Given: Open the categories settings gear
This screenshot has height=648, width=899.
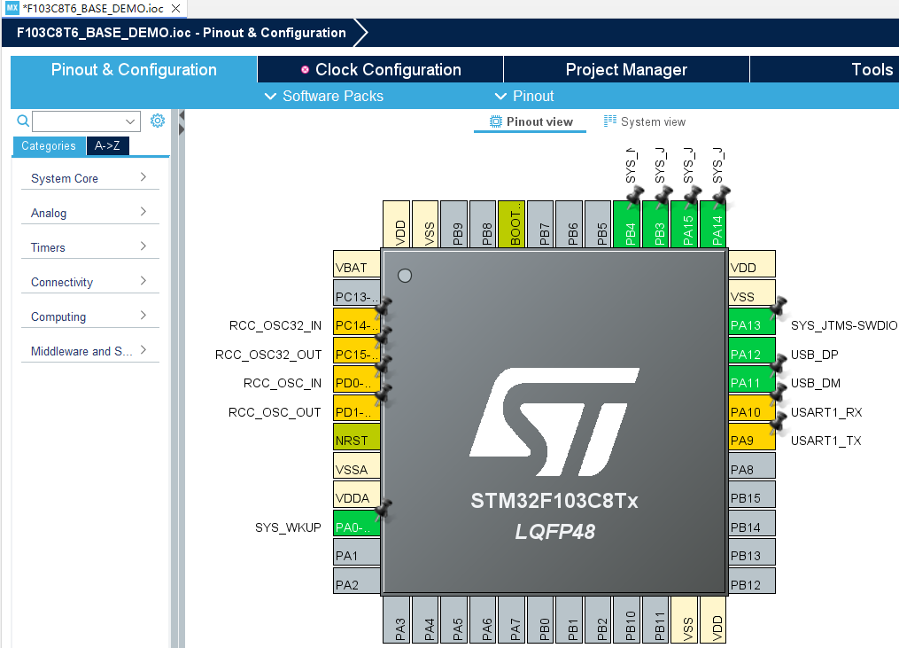Looking at the screenshot, I should pyautogui.click(x=158, y=121).
